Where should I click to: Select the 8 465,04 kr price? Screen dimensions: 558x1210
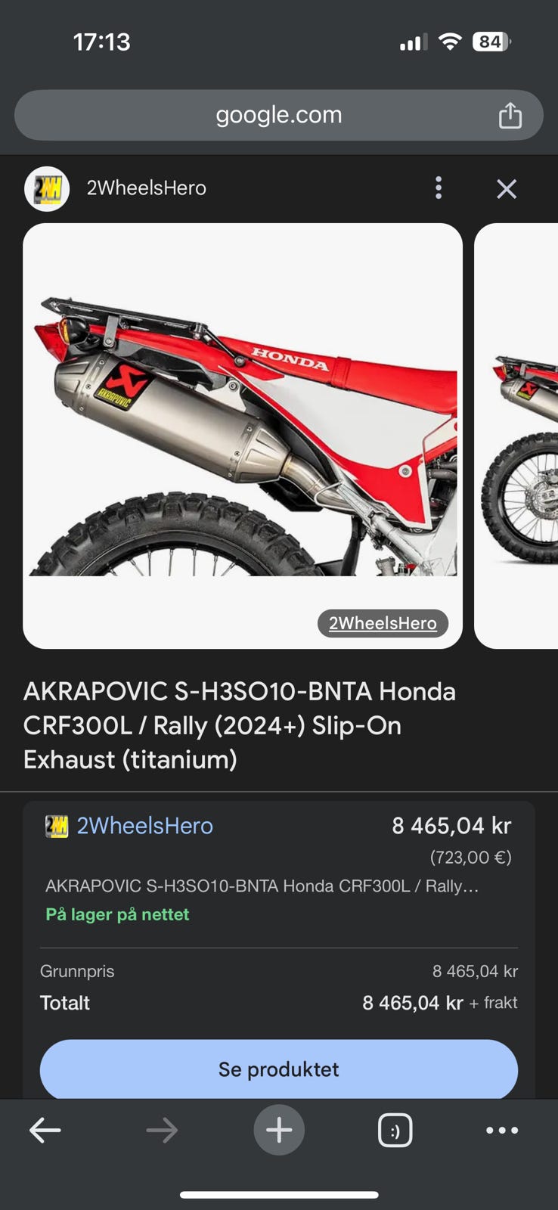pos(451,826)
